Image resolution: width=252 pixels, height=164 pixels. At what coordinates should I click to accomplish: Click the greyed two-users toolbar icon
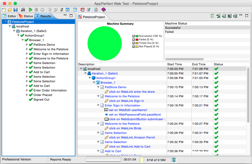click(x=55, y=10)
